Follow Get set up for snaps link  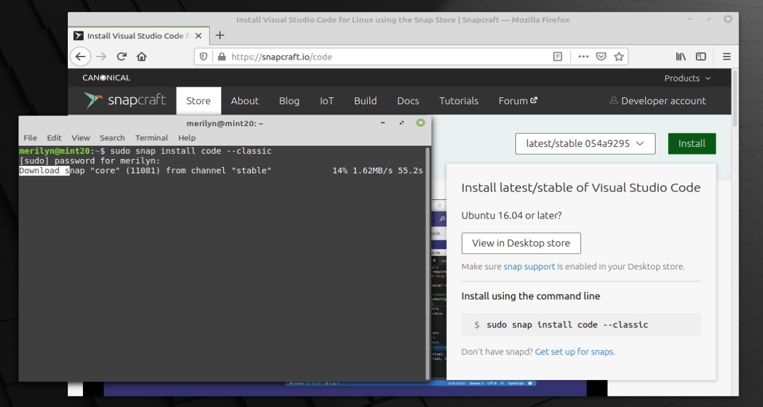[x=574, y=352]
